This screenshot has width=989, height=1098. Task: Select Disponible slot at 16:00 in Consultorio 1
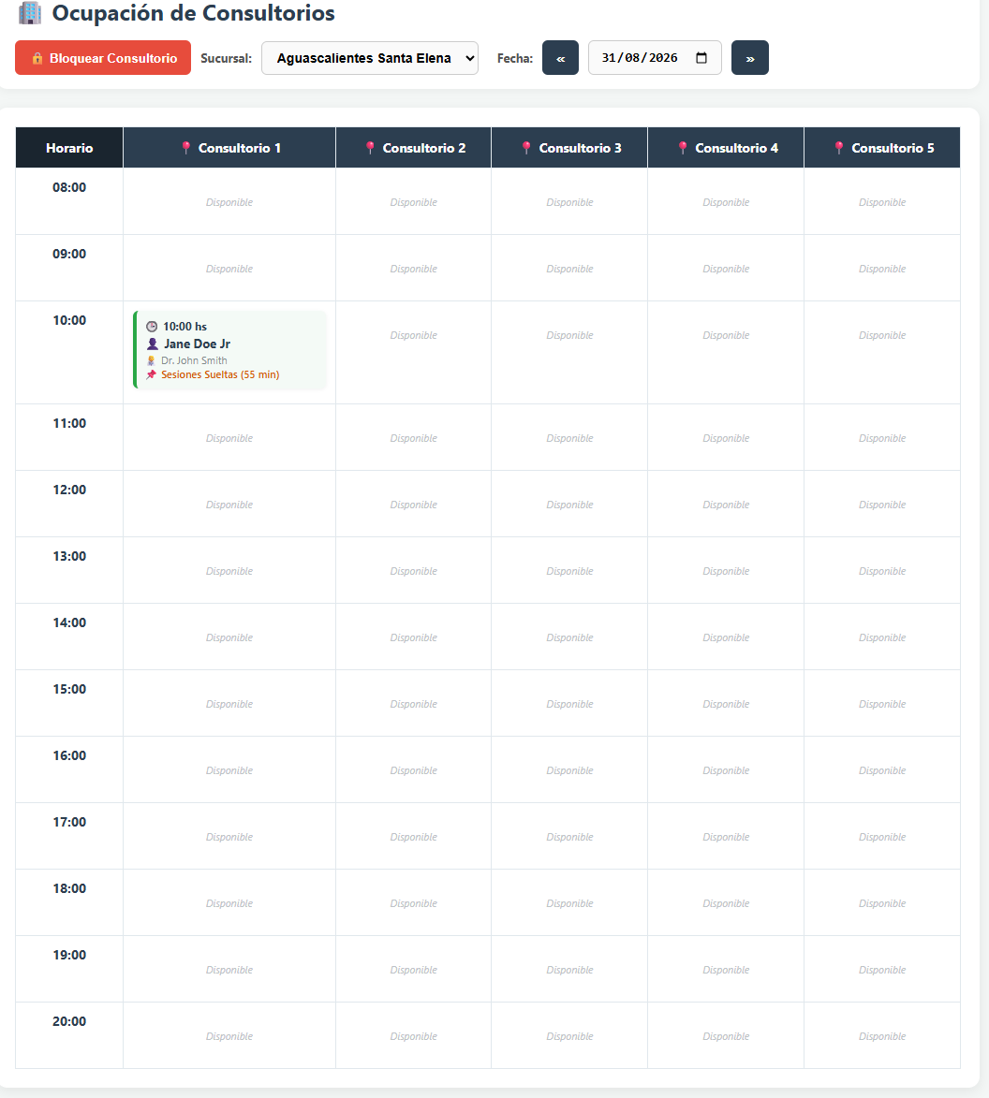229,771
